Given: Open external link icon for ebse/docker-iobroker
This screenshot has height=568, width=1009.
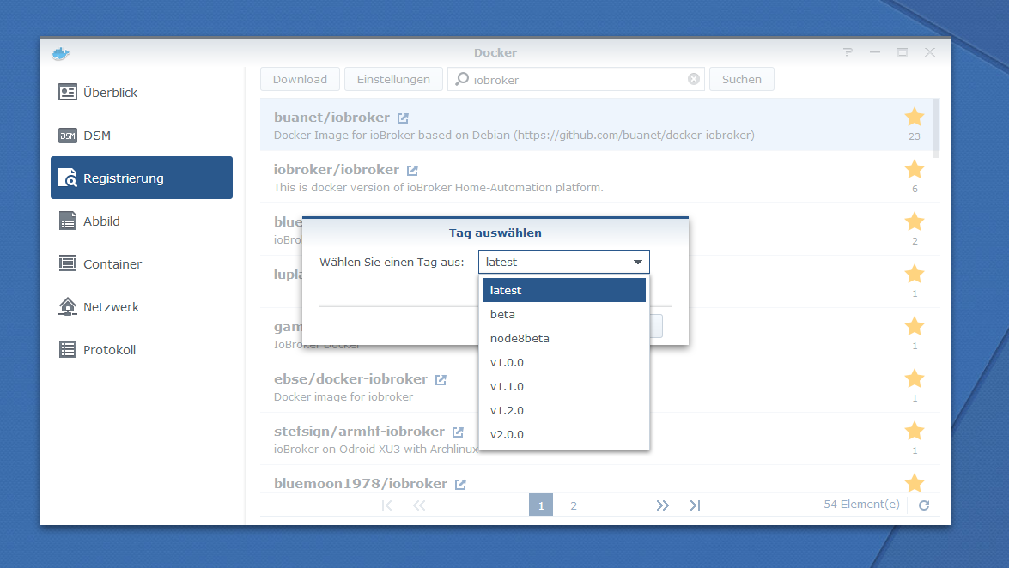Looking at the screenshot, I should [441, 379].
